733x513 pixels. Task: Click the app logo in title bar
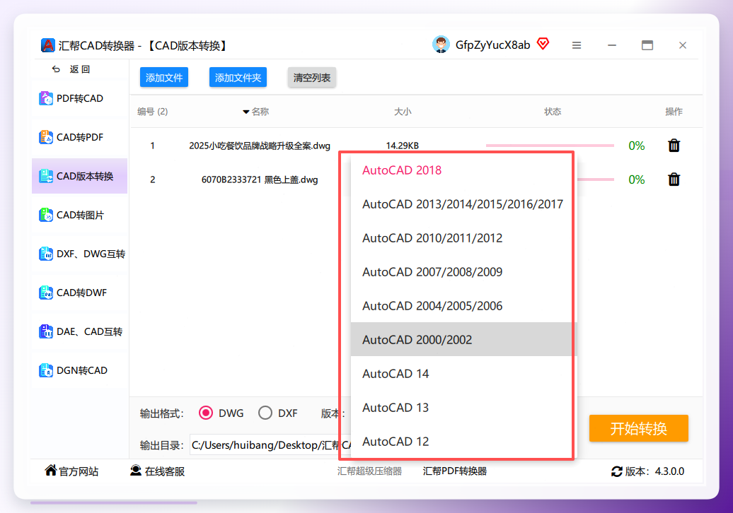pyautogui.click(x=47, y=45)
